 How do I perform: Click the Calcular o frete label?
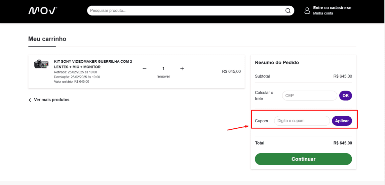(264, 96)
